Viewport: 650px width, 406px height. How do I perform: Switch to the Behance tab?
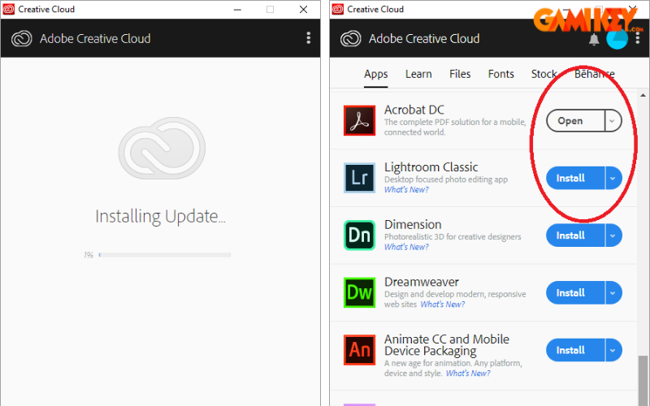tap(595, 74)
